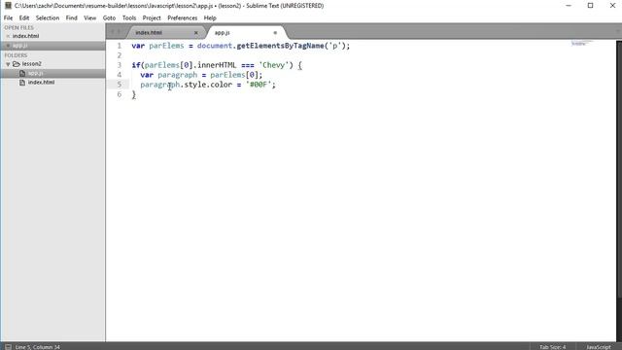Screen dimensions: 622x350
Task: Click the OPEN FILES header
Action: (x=18, y=27)
